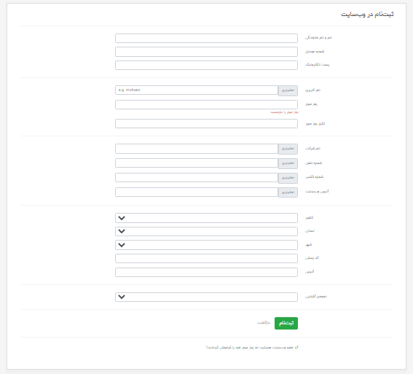This screenshot has width=413, height=374.
Task: Expand the how-you-found-us (نحوه‌ی آشنایی) dropdown
Action: tap(206, 297)
